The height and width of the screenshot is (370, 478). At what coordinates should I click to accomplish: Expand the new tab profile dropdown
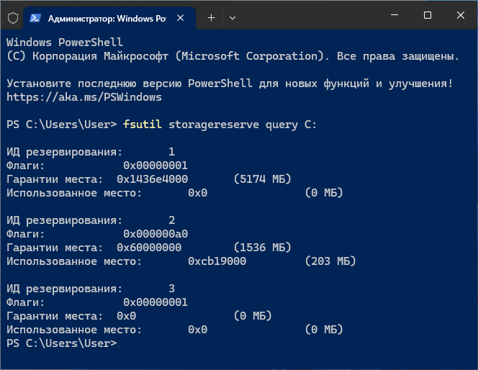click(232, 16)
